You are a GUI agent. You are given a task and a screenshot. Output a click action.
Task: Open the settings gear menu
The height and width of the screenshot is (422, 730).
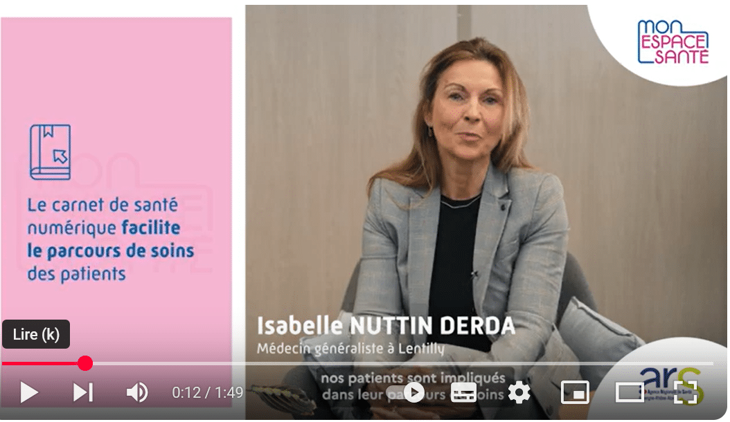[519, 393]
